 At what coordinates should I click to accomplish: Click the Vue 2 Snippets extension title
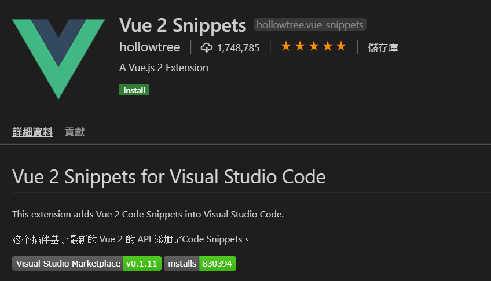click(x=183, y=25)
